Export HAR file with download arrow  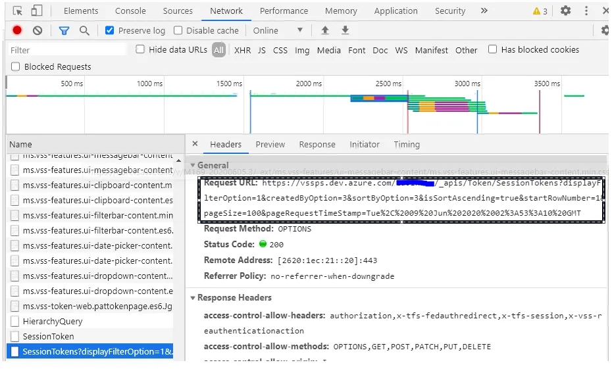[x=345, y=30]
